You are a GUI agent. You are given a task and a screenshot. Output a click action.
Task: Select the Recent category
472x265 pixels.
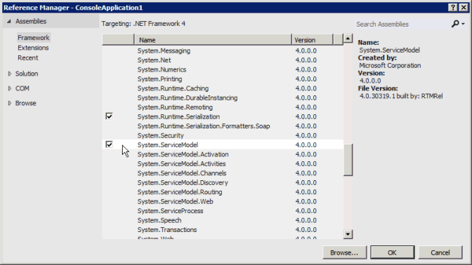tap(28, 58)
